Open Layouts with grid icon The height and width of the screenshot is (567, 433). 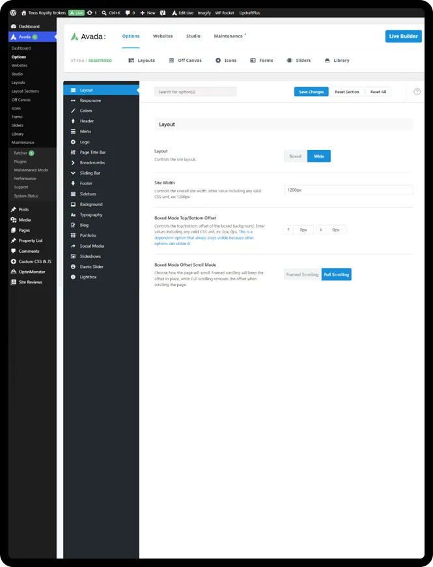coord(141,61)
